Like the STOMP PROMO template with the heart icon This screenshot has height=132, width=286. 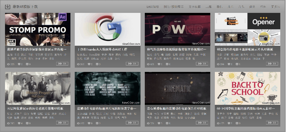(19, 64)
